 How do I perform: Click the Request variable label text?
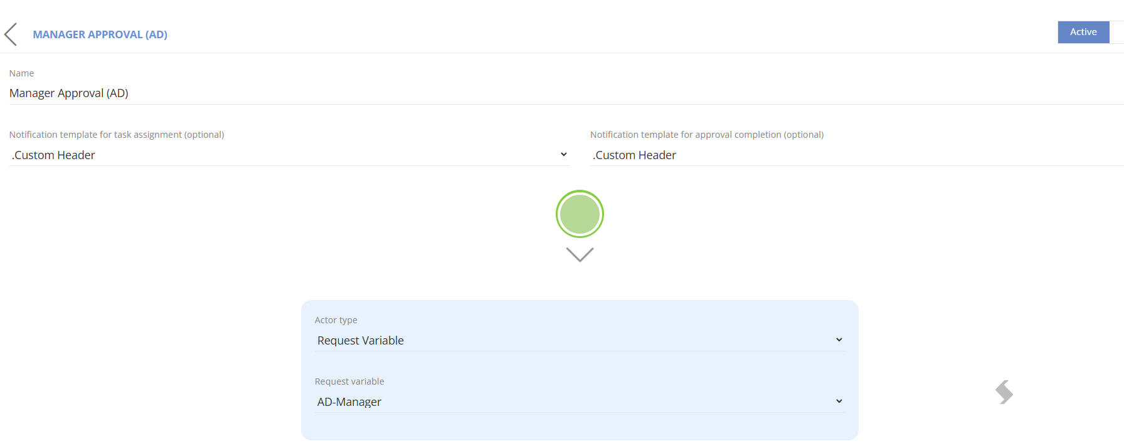349,381
